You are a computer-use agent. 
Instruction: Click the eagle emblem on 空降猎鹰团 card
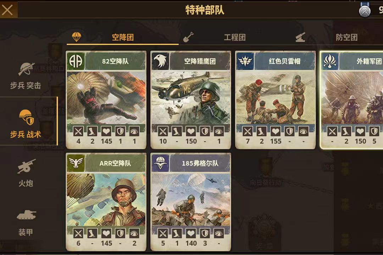click(x=160, y=61)
